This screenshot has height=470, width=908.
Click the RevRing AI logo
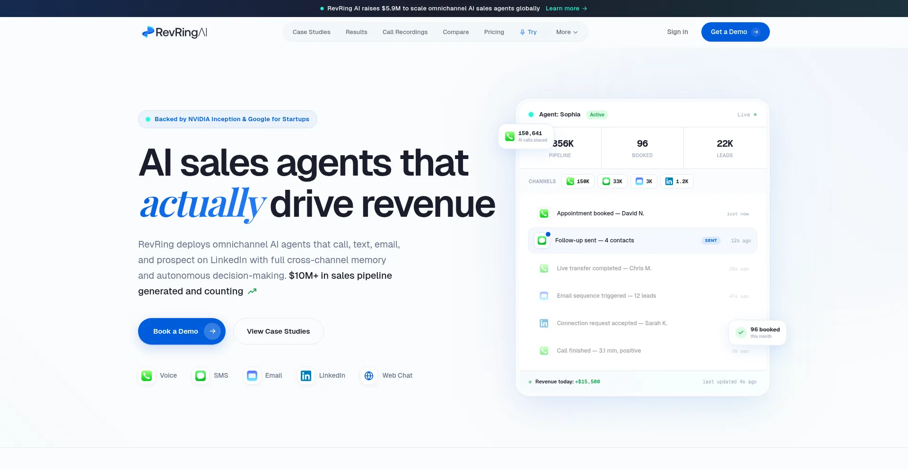(175, 32)
